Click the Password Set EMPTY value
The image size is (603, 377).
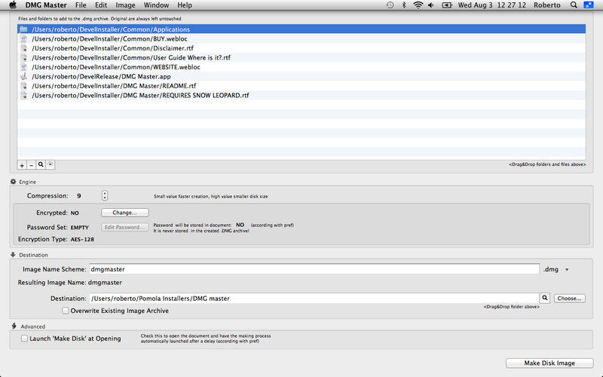pyautogui.click(x=80, y=228)
